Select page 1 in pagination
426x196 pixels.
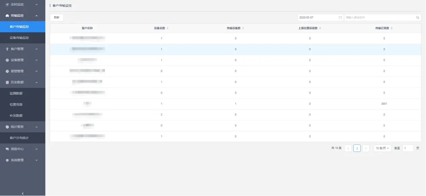pyautogui.click(x=357, y=148)
